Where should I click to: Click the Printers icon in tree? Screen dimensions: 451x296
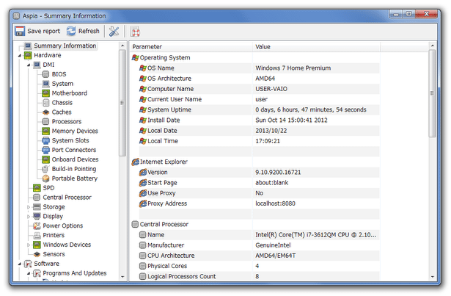coord(37,236)
